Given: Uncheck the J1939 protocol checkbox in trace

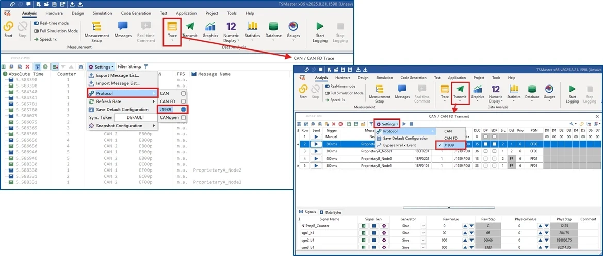Looking at the screenshot, I should coord(184,109).
